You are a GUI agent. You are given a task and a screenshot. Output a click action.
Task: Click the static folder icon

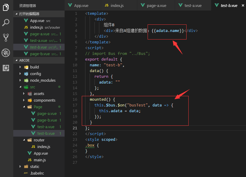tap(26, 166)
